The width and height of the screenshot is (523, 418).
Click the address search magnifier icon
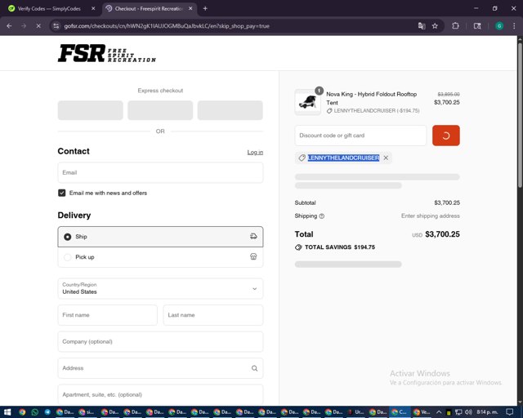coord(254,368)
